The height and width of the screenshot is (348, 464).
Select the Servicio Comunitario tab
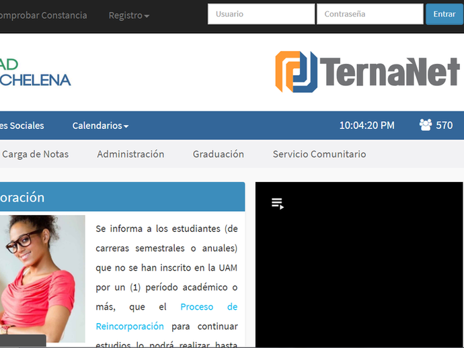pos(319,155)
